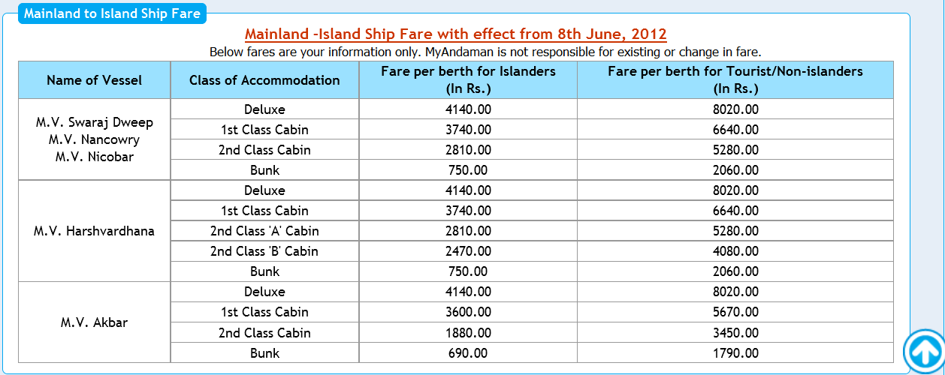Click the 1880.00 islander fare cell
The image size is (945, 375).
(468, 333)
